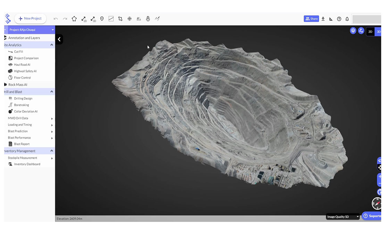Open the Inventory Dashboard item
This screenshot has width=385, height=234.
[27, 164]
